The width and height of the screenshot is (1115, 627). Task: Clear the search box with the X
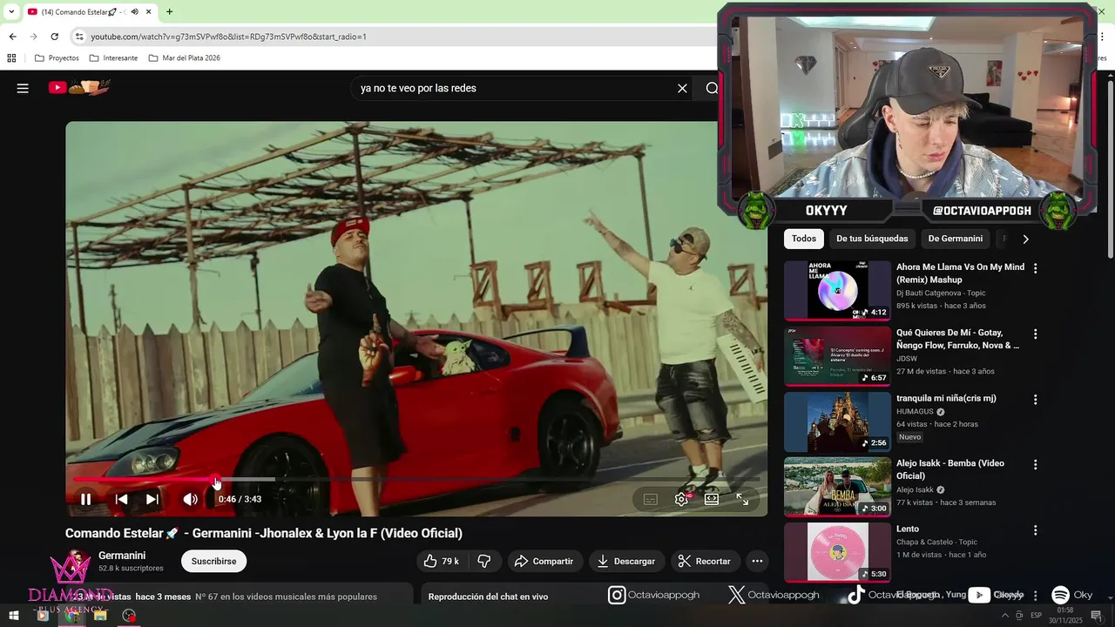click(x=682, y=88)
